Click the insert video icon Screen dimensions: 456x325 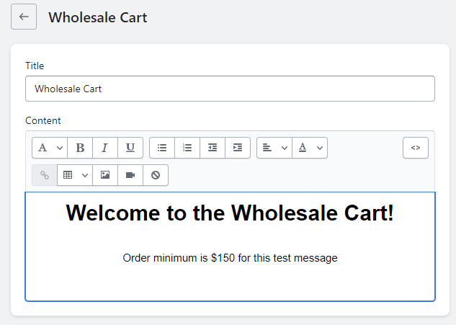pos(130,175)
